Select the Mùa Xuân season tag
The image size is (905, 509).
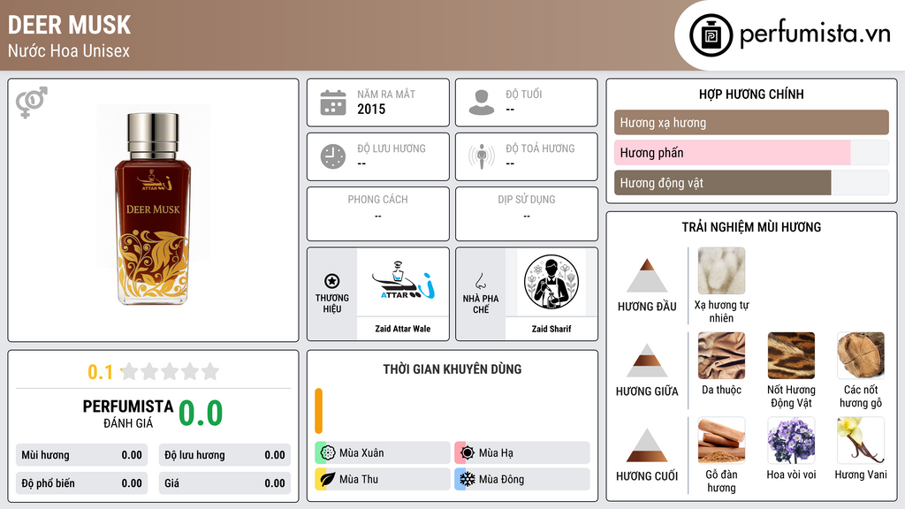coord(383,453)
